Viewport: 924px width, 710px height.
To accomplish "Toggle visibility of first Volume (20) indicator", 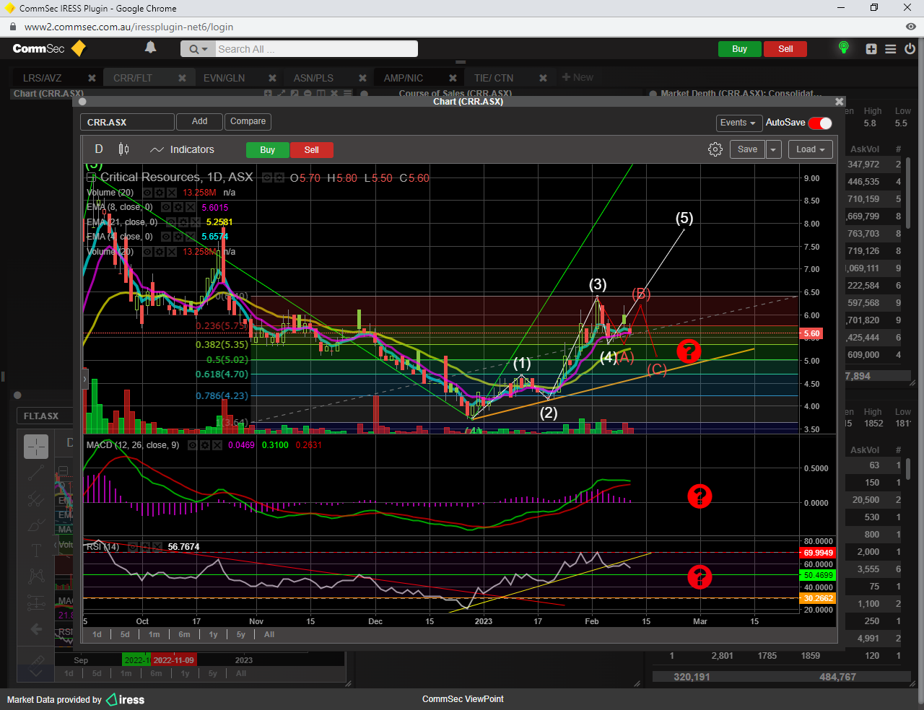I will pyautogui.click(x=147, y=193).
